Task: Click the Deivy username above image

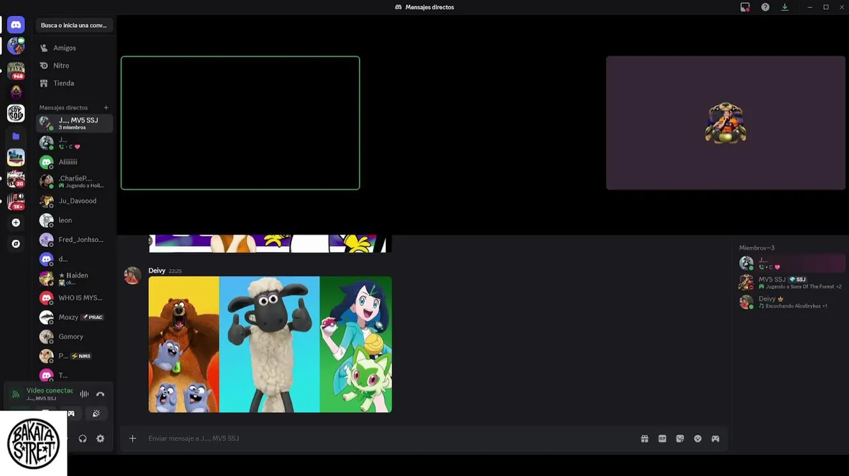Action: click(x=157, y=270)
